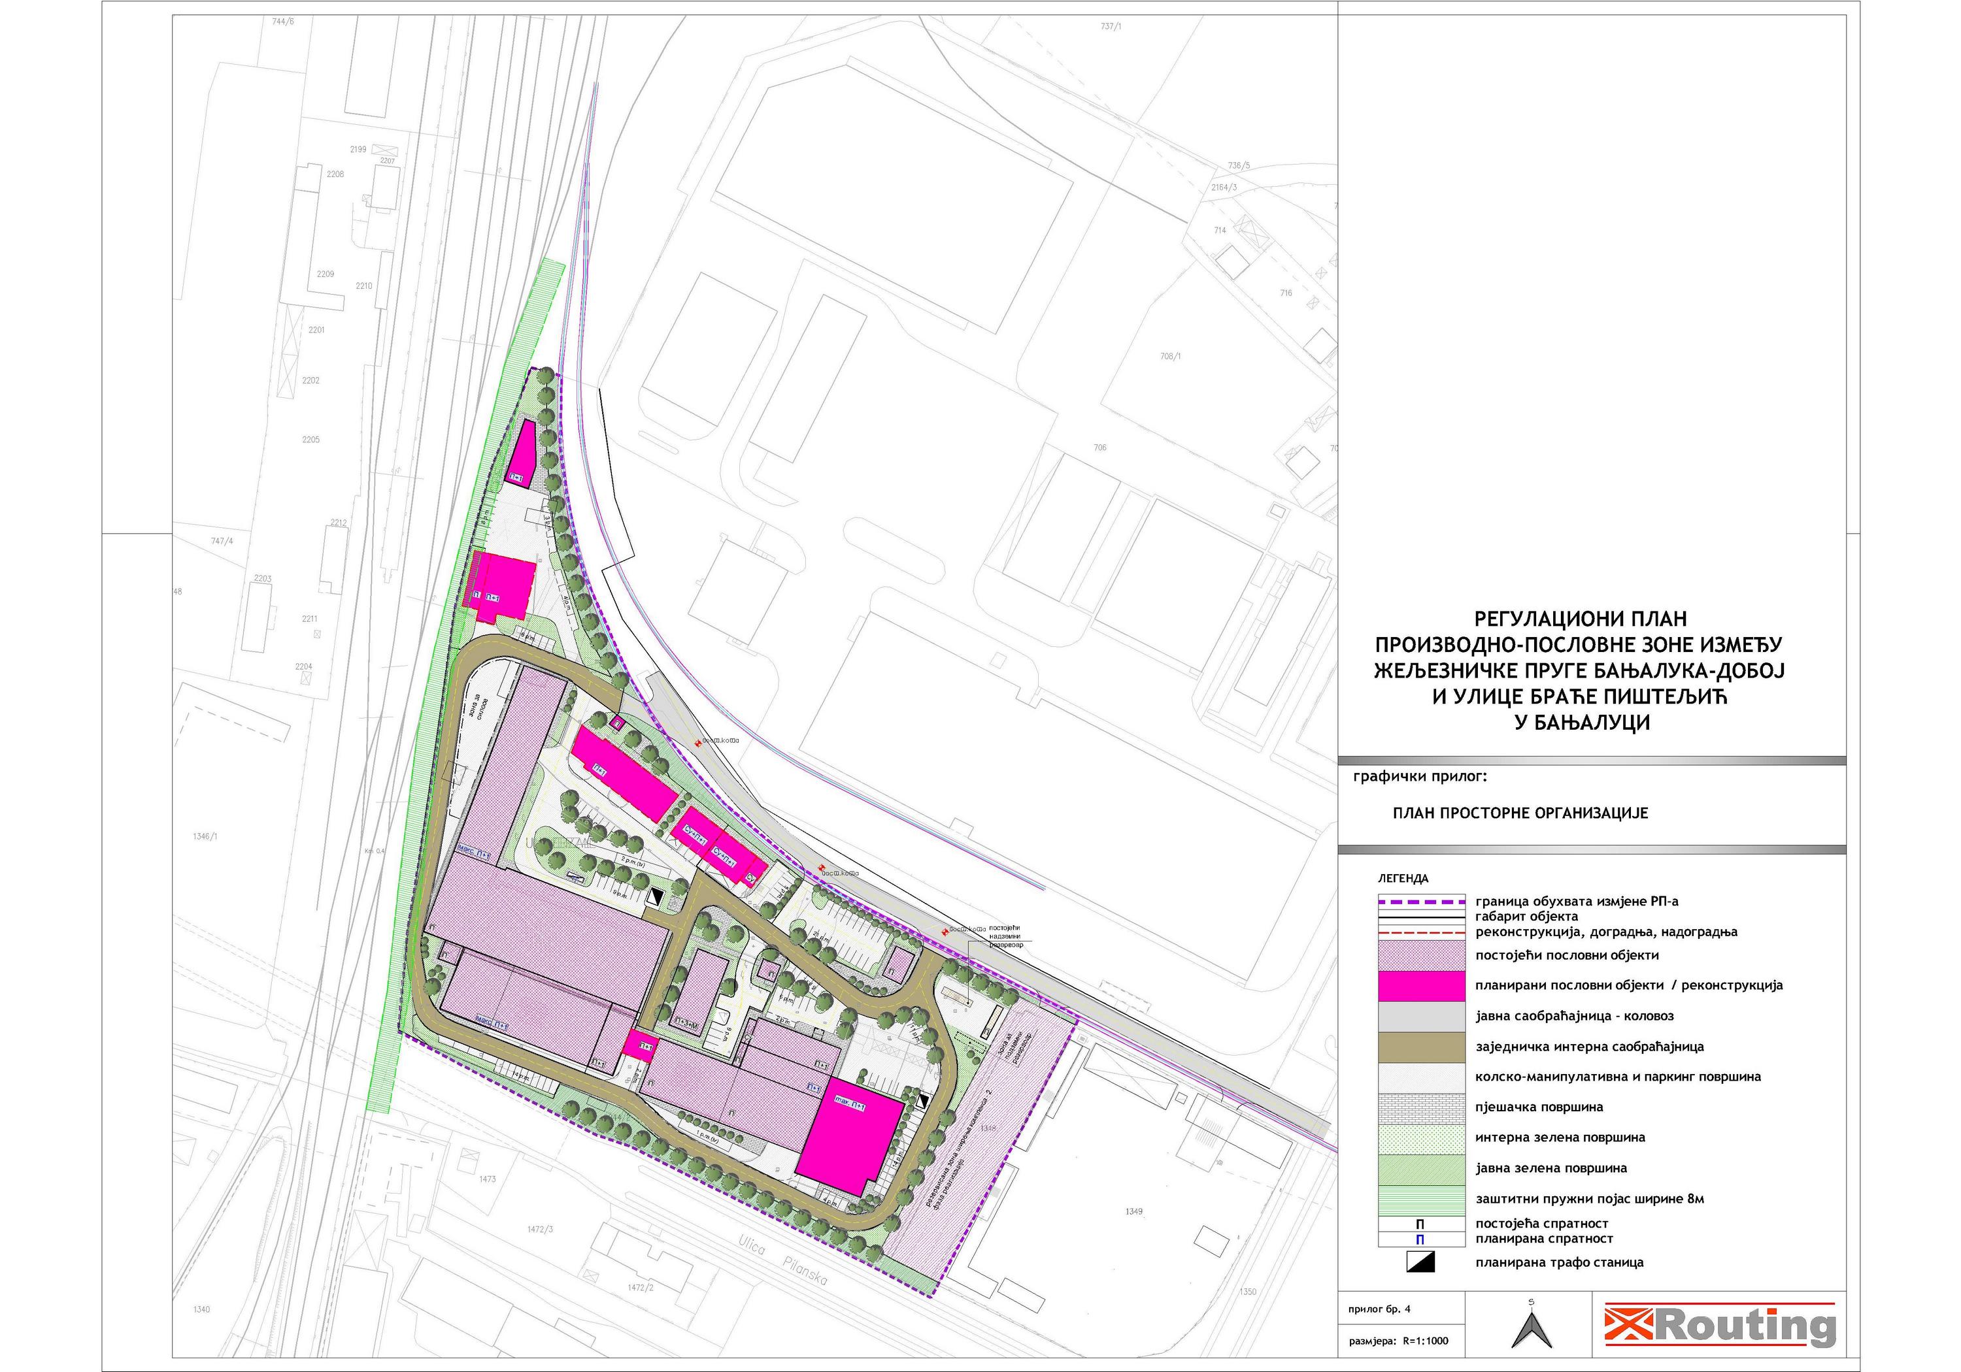This screenshot has width=1961, height=1372.
Task: Select the brown internal road legend swatch
Action: pos(1421,1046)
